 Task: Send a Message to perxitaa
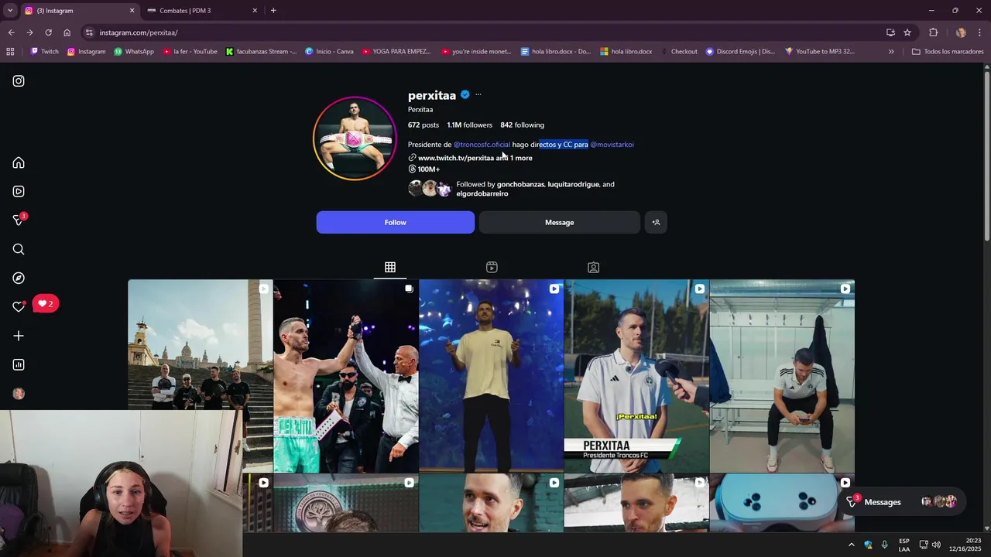tap(559, 222)
